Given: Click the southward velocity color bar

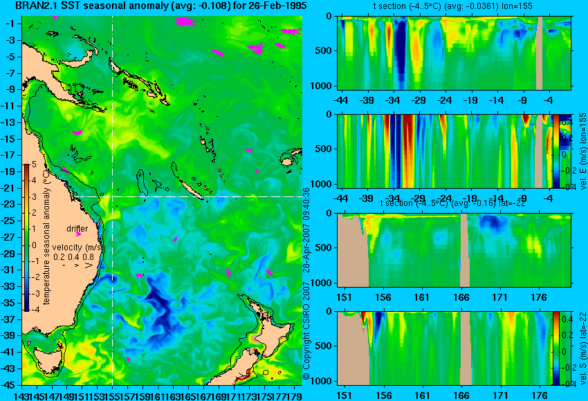Looking at the screenshot, I should pos(556,348).
